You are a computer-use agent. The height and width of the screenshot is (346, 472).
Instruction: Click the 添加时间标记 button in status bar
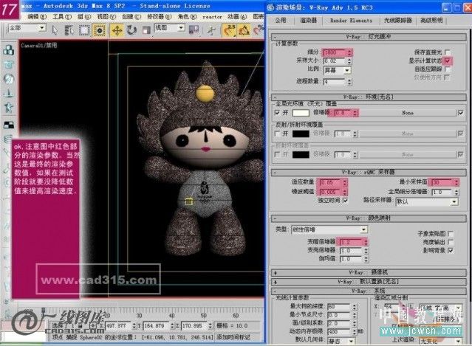click(x=233, y=337)
